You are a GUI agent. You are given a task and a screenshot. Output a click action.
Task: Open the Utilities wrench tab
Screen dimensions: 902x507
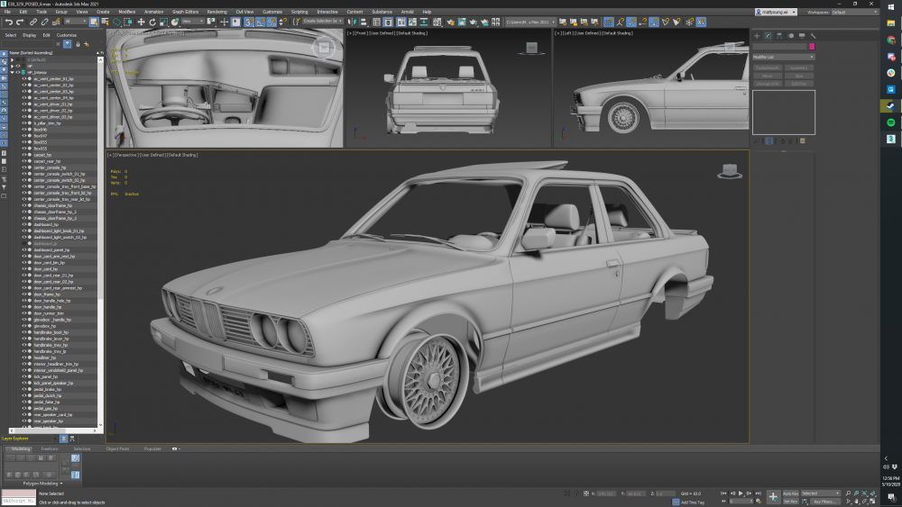coord(813,36)
